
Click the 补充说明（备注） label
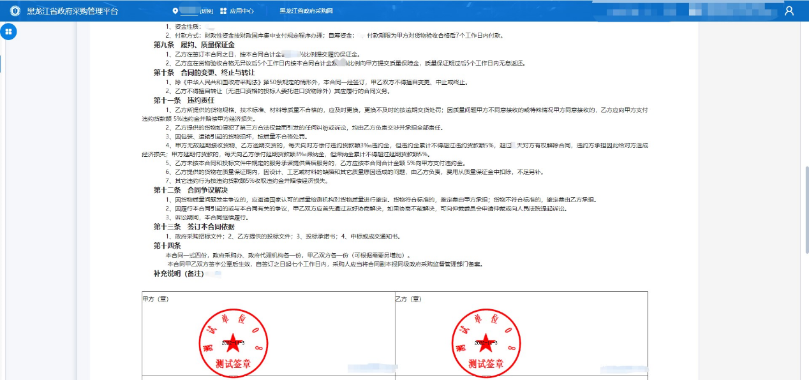pos(178,274)
